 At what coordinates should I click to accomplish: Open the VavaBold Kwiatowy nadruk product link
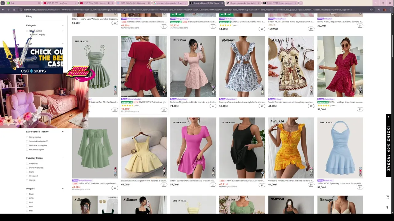(291, 181)
